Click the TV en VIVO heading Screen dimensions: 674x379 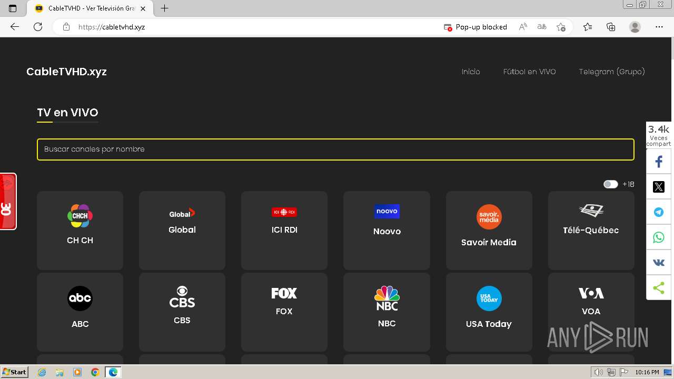click(x=67, y=113)
